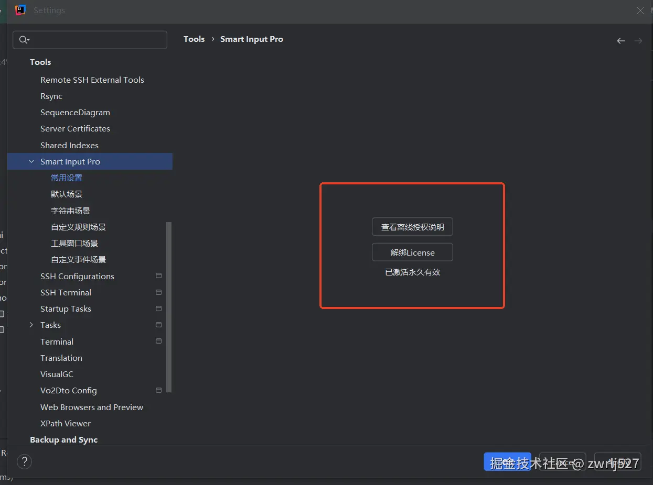Open Web Browsers and Preview settings
This screenshot has width=653, height=485.
coord(92,407)
